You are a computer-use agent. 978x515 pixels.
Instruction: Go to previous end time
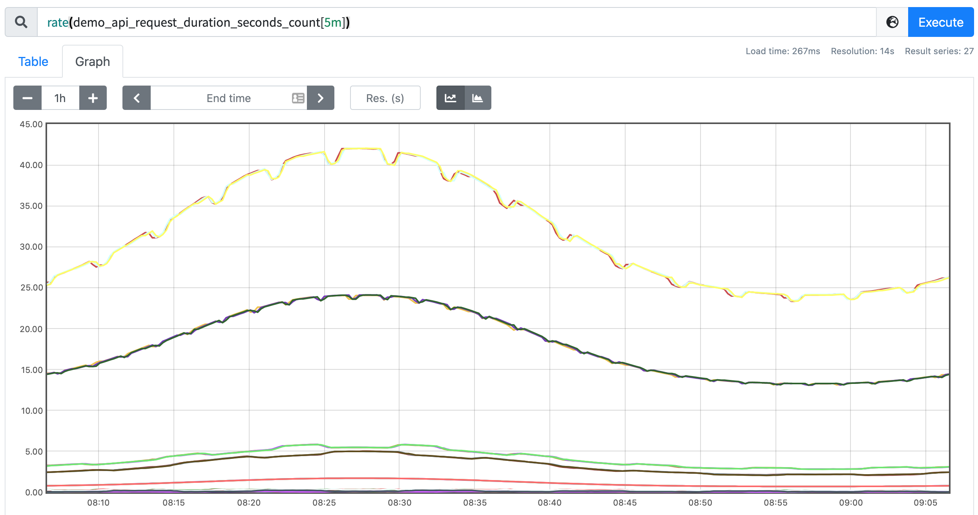pos(137,98)
